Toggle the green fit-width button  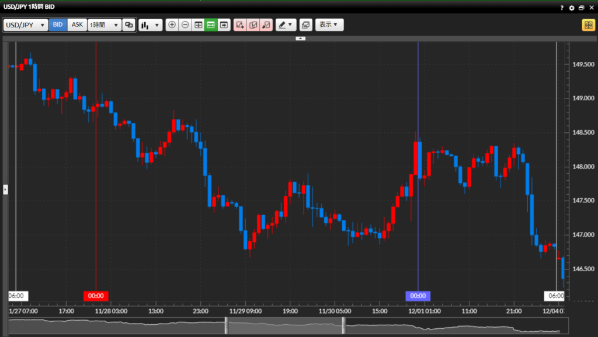(x=211, y=25)
